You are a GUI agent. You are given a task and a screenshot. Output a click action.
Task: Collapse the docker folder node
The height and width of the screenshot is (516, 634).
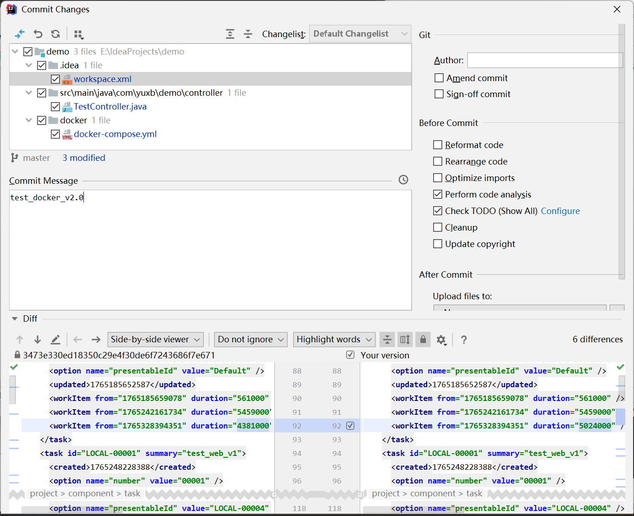[x=29, y=120]
